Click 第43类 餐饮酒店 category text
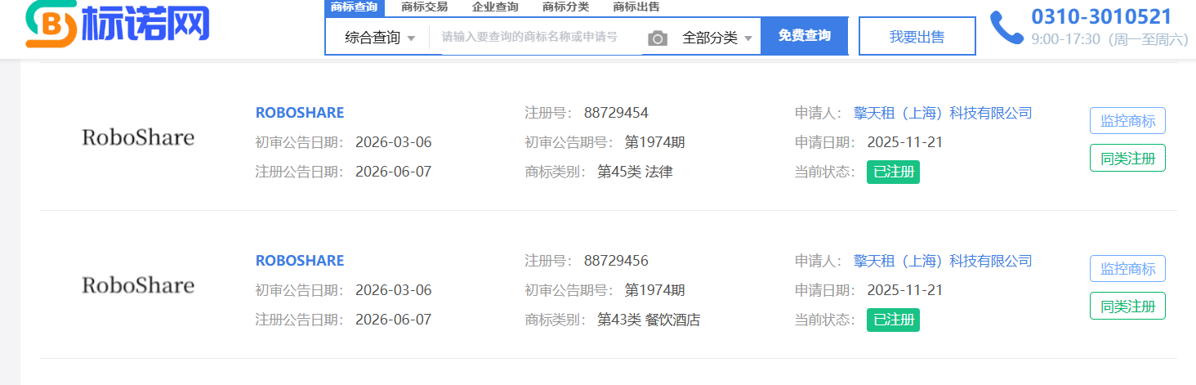 (x=649, y=320)
